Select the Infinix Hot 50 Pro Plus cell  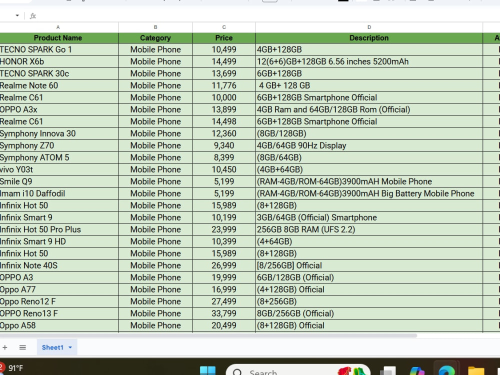(59, 229)
